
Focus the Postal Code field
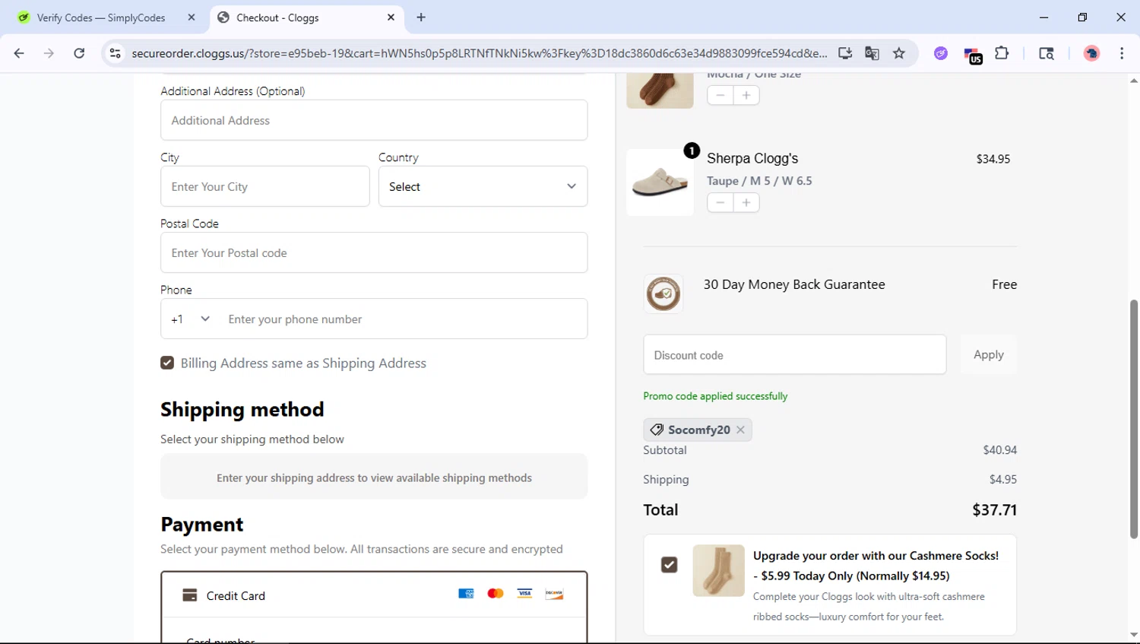(x=374, y=252)
